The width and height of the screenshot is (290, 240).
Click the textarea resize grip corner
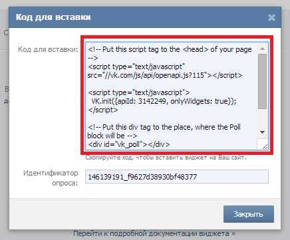point(264,146)
